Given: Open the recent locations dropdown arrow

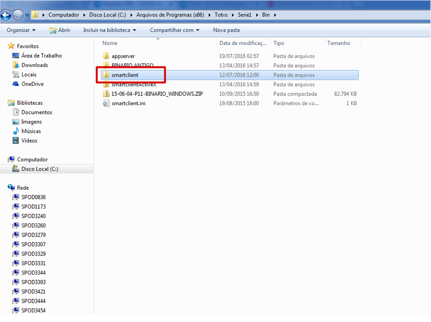Looking at the screenshot, I should (x=27, y=16).
